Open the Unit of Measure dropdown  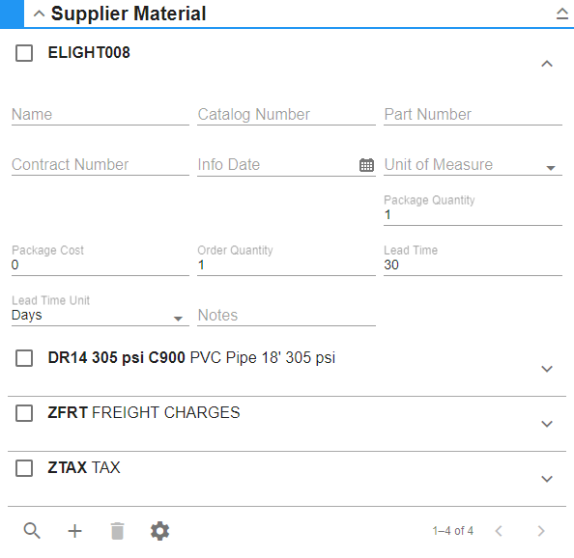tap(473, 165)
